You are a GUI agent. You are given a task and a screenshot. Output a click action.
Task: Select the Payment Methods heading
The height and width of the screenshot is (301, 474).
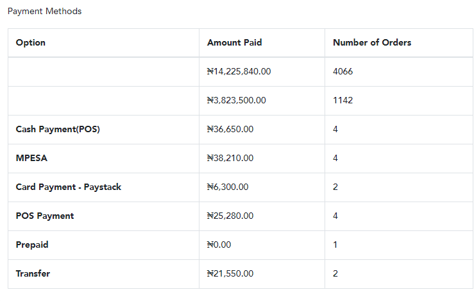click(x=44, y=12)
